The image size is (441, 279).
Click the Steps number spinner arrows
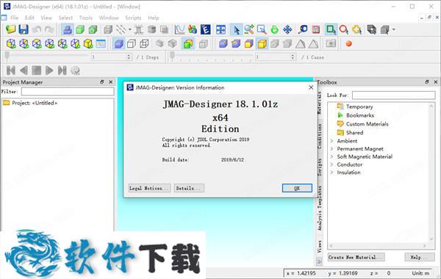(x=129, y=57)
